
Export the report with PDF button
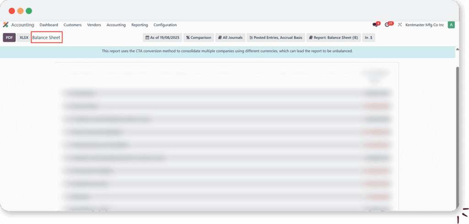[x=9, y=37]
